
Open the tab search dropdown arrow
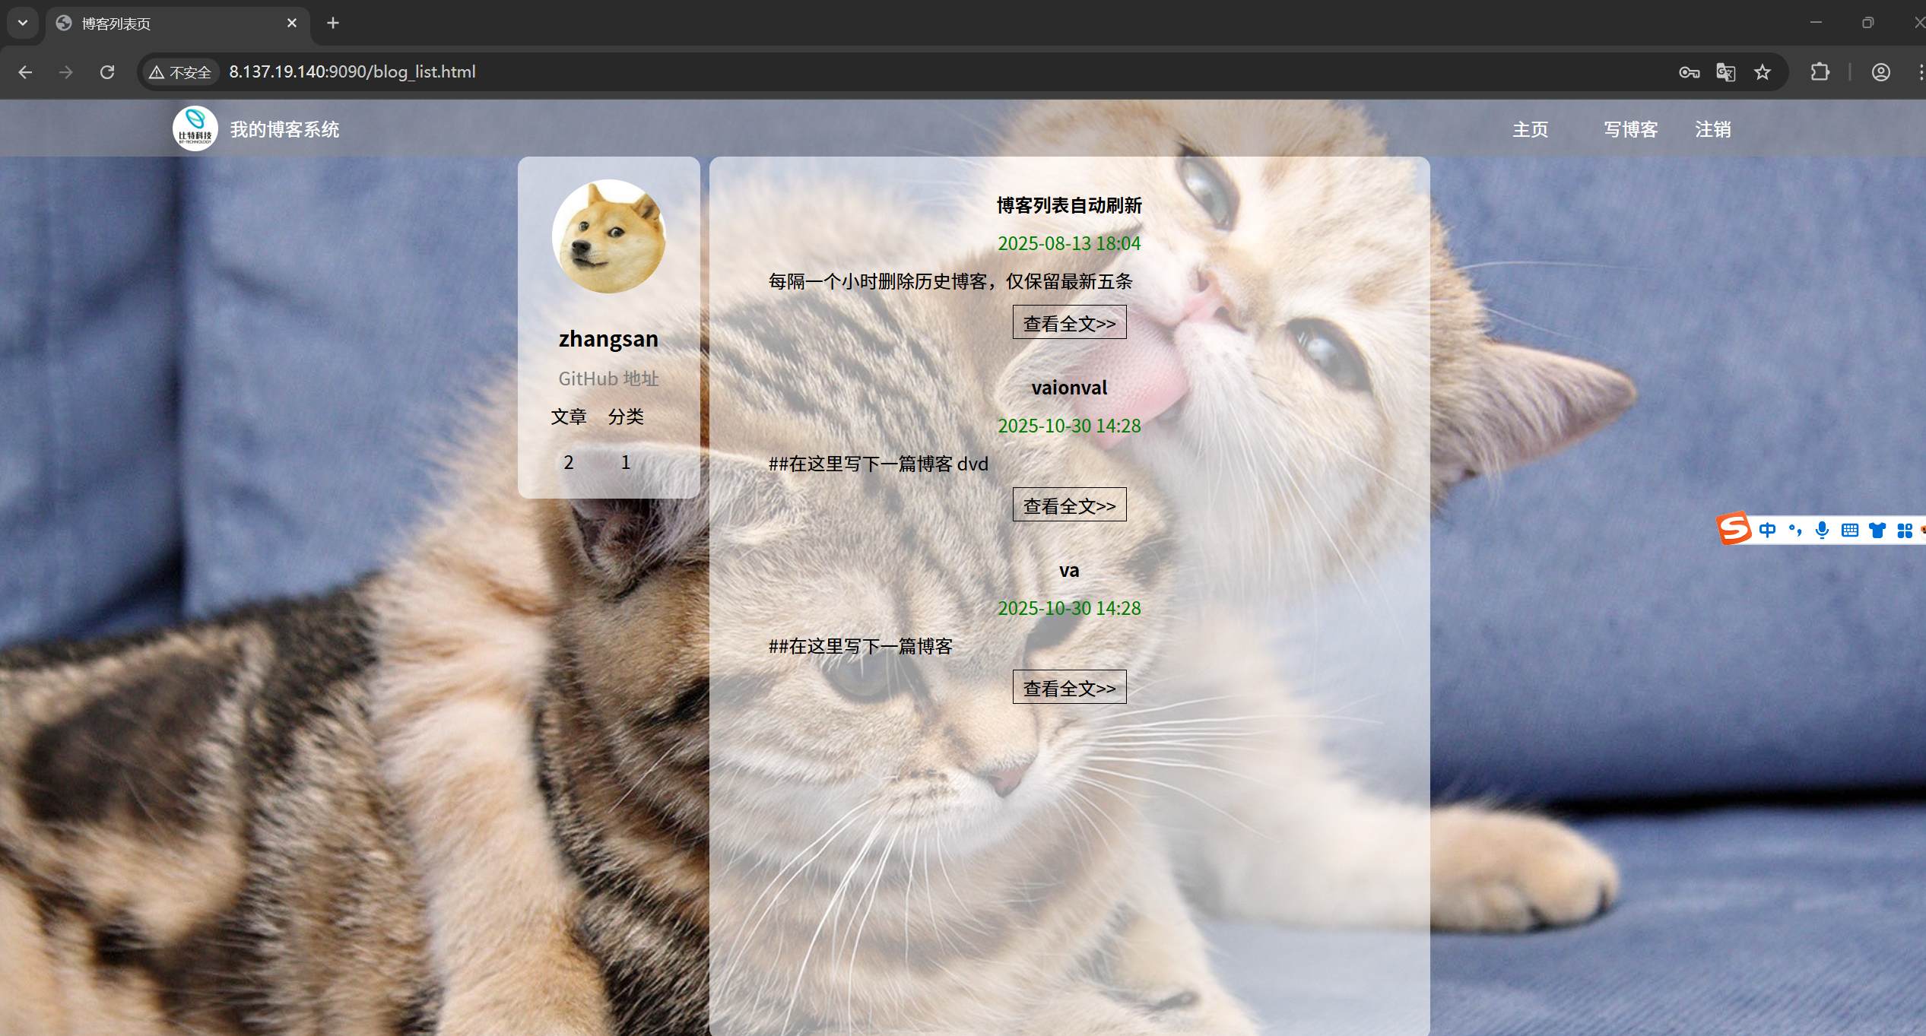coord(23,23)
